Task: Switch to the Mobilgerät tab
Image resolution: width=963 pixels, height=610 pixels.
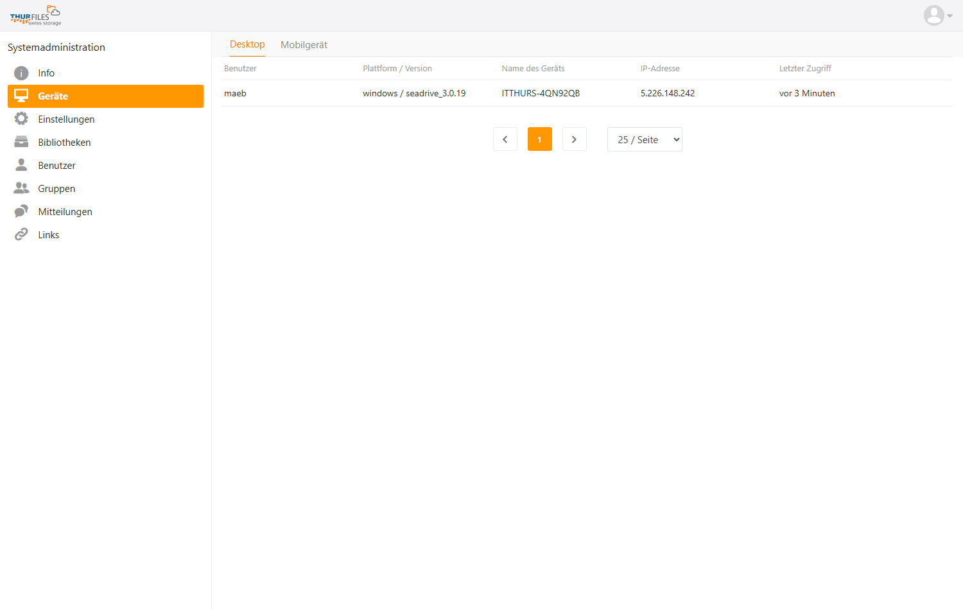Action: point(304,45)
